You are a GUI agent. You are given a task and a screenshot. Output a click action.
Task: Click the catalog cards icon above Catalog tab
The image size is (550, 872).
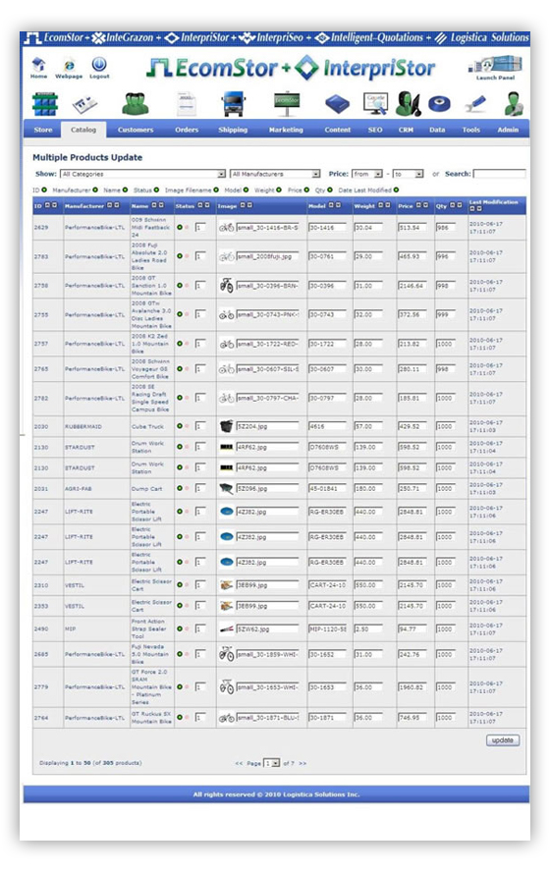coord(84,104)
